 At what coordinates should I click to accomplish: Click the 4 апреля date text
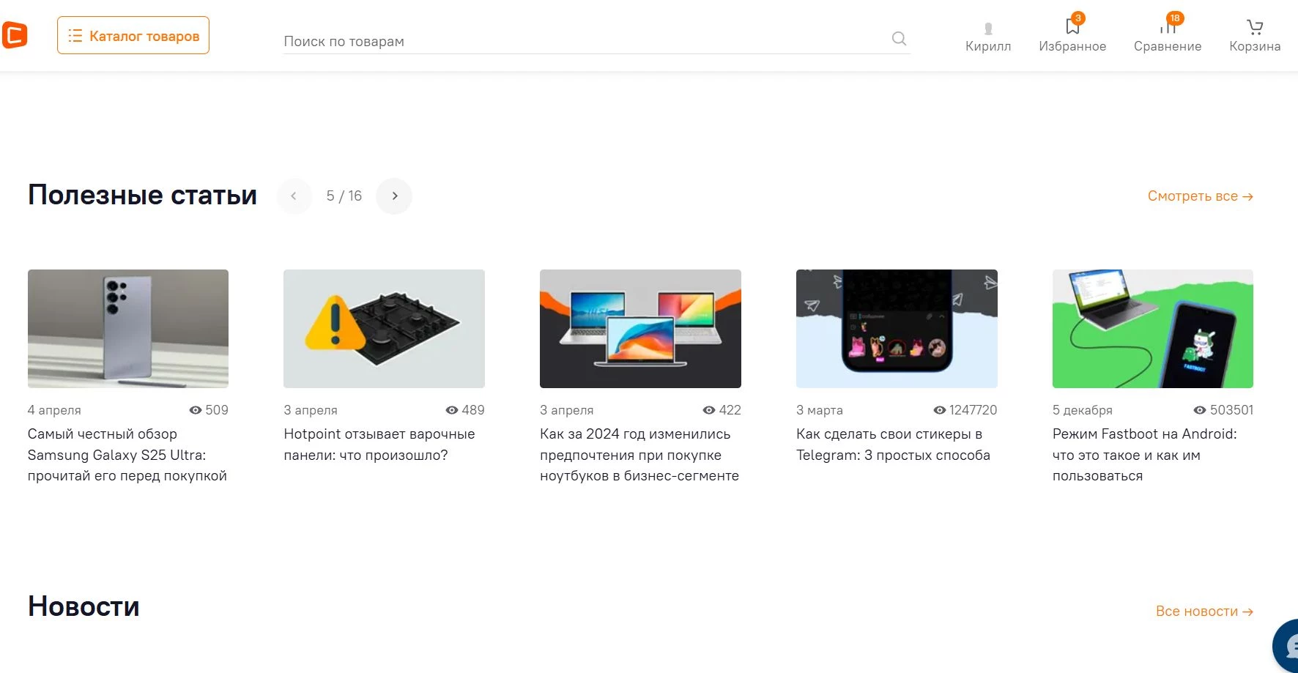(54, 410)
